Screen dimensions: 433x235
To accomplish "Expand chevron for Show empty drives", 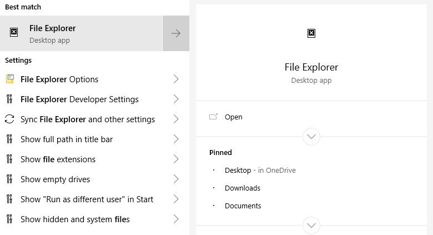I will [176, 179].
